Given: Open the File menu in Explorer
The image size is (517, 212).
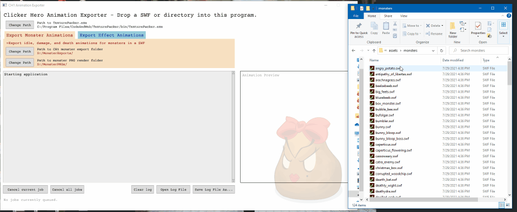Looking at the screenshot, I should click(356, 16).
